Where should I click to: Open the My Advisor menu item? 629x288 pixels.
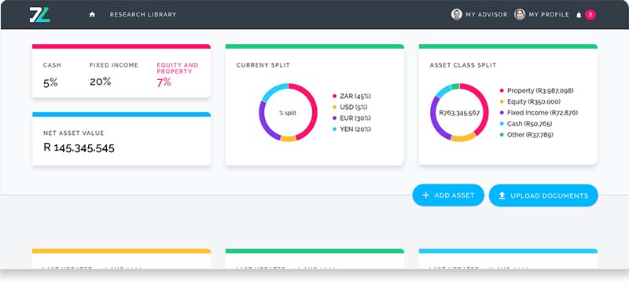(486, 14)
